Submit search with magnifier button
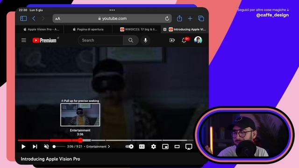The width and height of the screenshot is (299, 168). coord(131,40)
